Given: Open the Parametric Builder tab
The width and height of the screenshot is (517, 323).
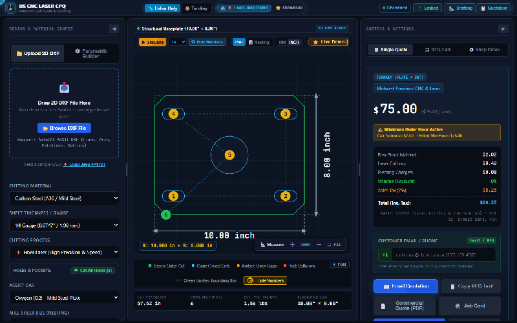Looking at the screenshot, I should tap(90, 54).
